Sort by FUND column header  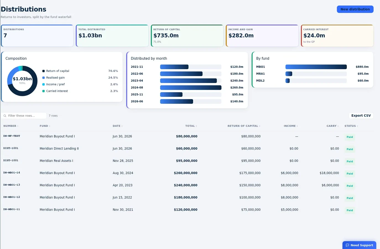point(45,126)
